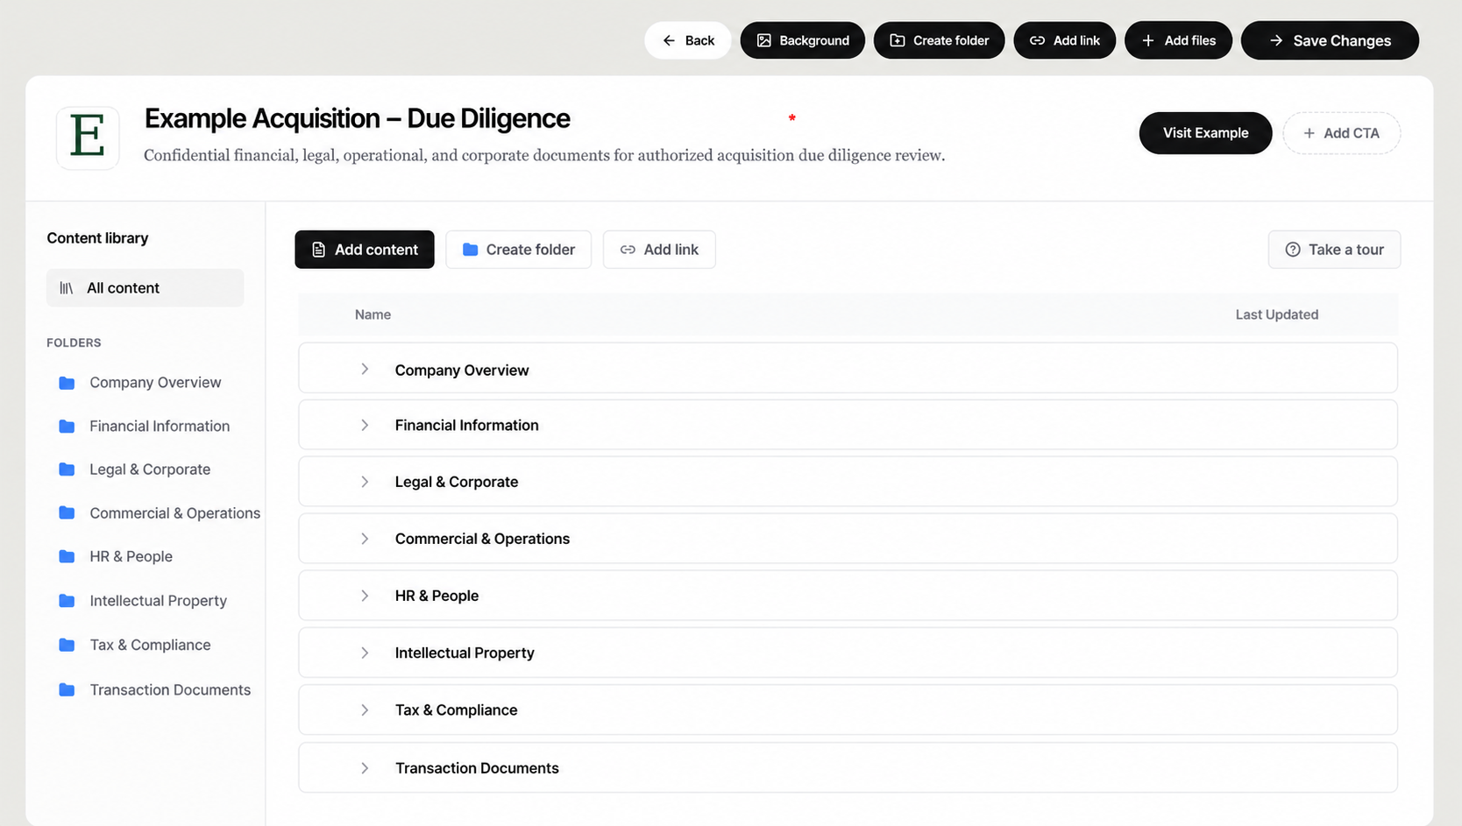Screen dimensions: 1462x826
Task: Click the E company logo thumbnail
Action: [88, 138]
